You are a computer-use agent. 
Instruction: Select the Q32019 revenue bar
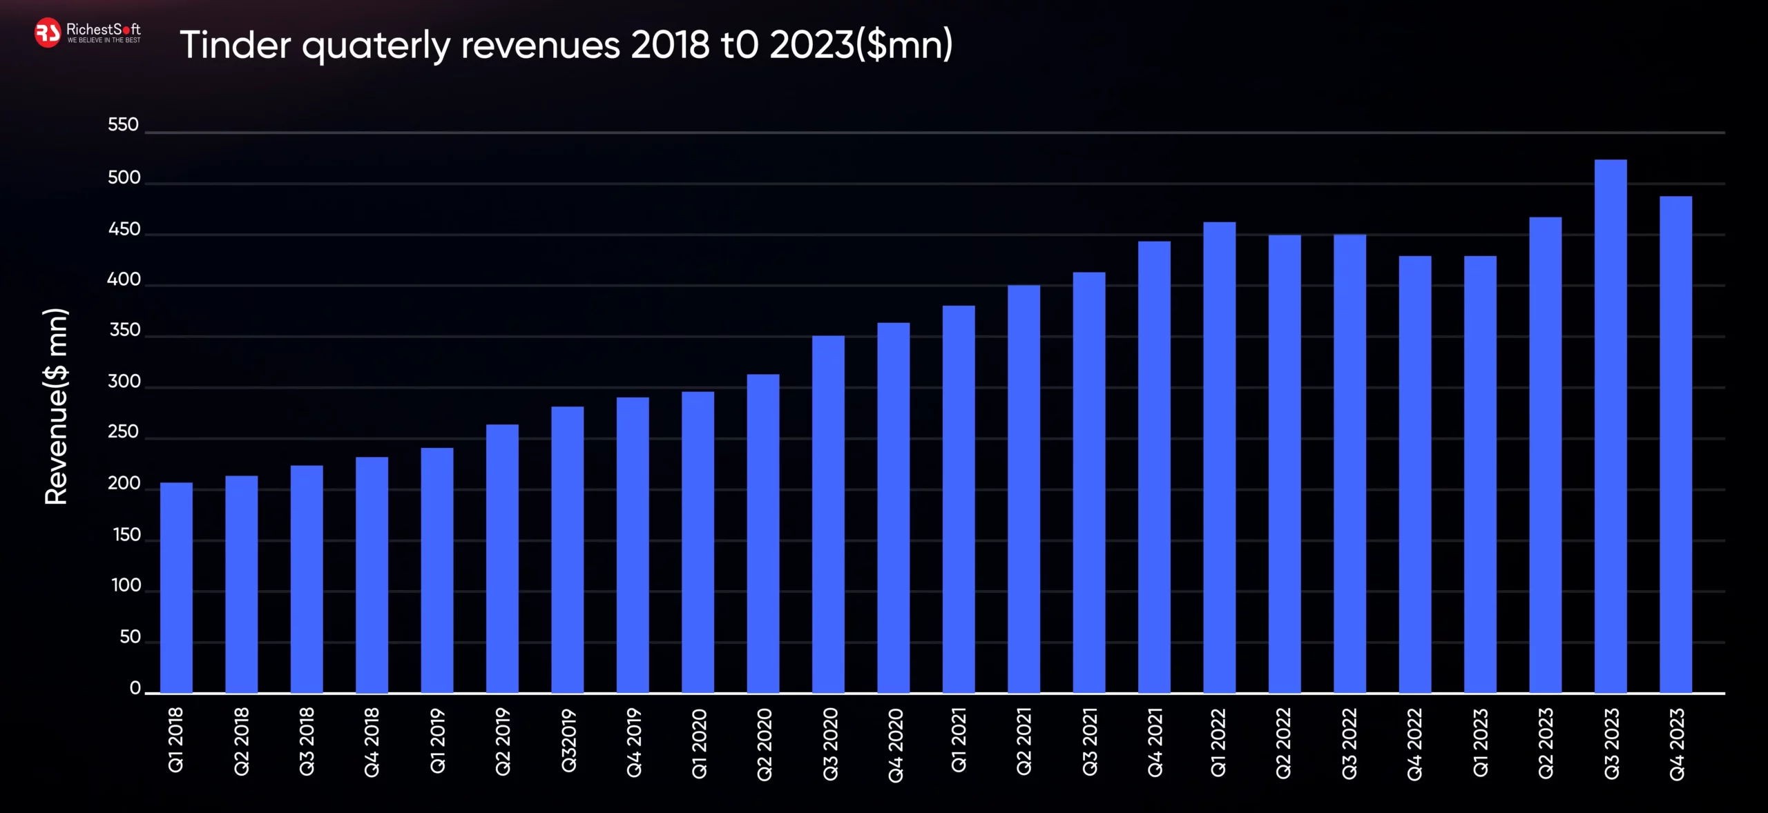[x=568, y=549]
